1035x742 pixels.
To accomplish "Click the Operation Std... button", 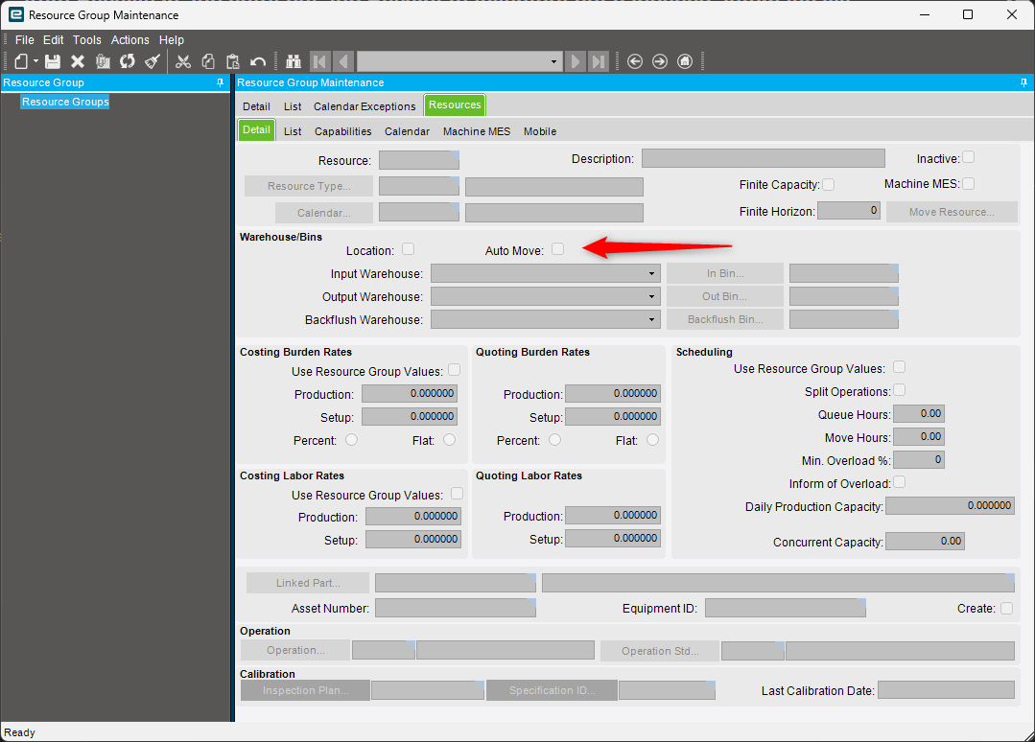I will point(660,651).
